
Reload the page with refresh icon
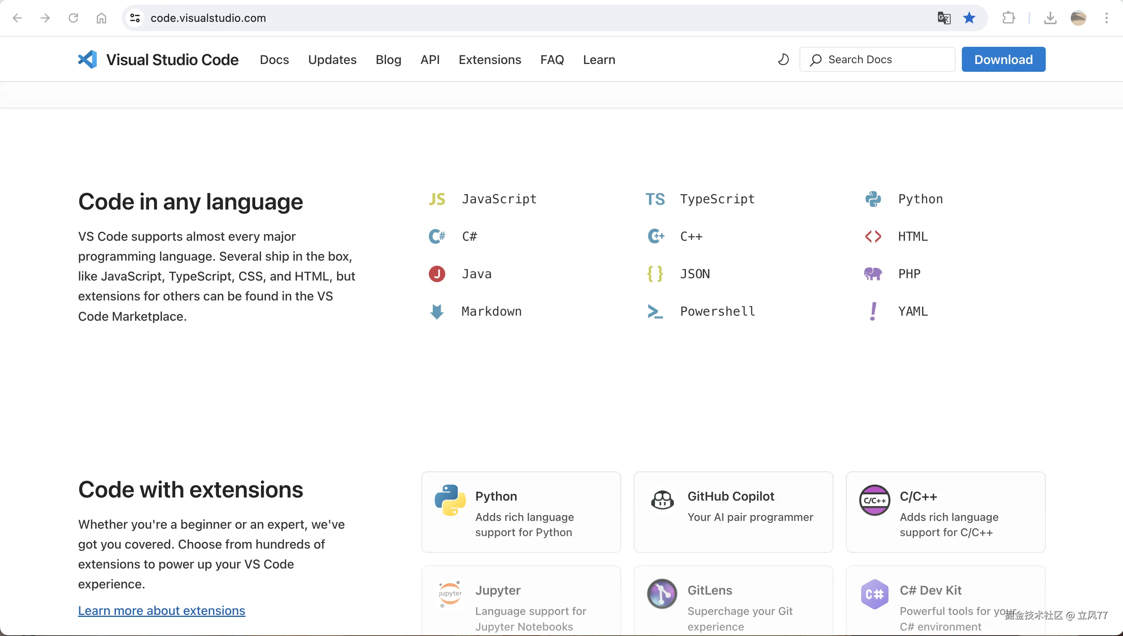73,18
